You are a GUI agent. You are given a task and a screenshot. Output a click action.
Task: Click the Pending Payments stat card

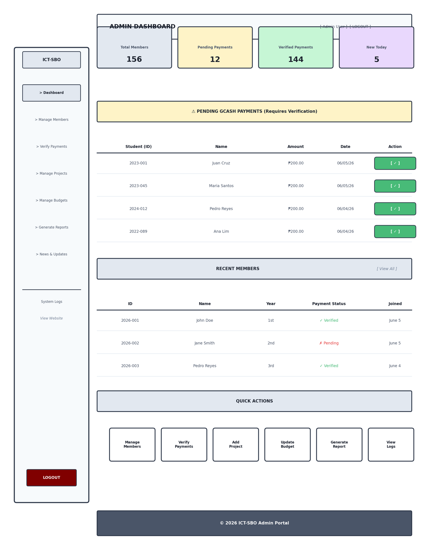(x=215, y=47)
